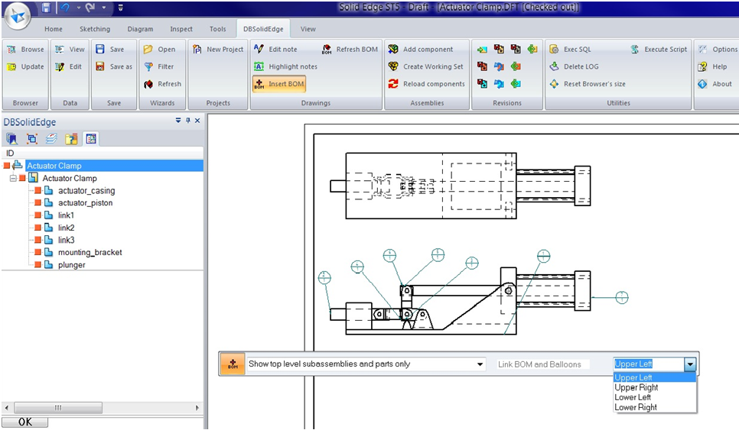The width and height of the screenshot is (739, 430).
Task: Open the DBSolidEdge panel options dropdown arrow
Action: click(178, 121)
